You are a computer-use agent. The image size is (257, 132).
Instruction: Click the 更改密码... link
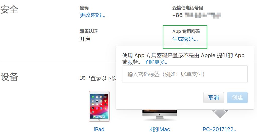pyautogui.click(x=92, y=15)
